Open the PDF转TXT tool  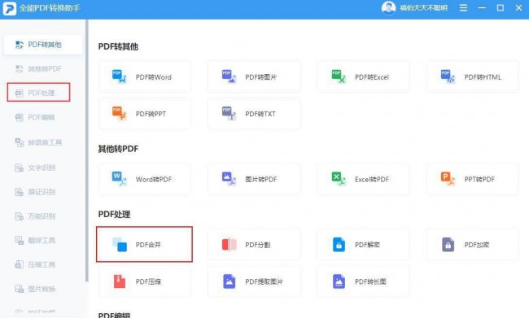tap(254, 114)
